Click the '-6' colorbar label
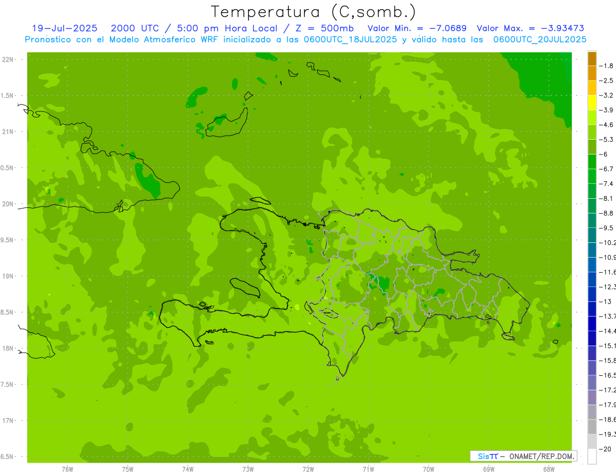 [604, 155]
